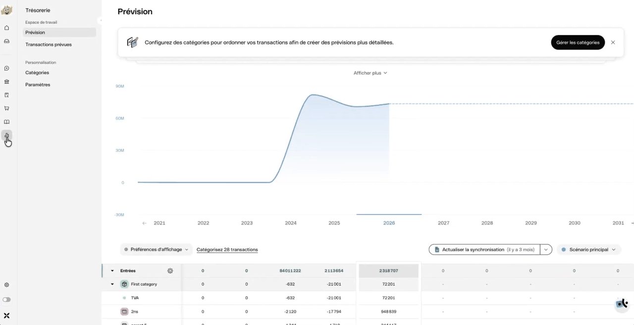
Task: Click the TVA row label
Action: click(135, 298)
